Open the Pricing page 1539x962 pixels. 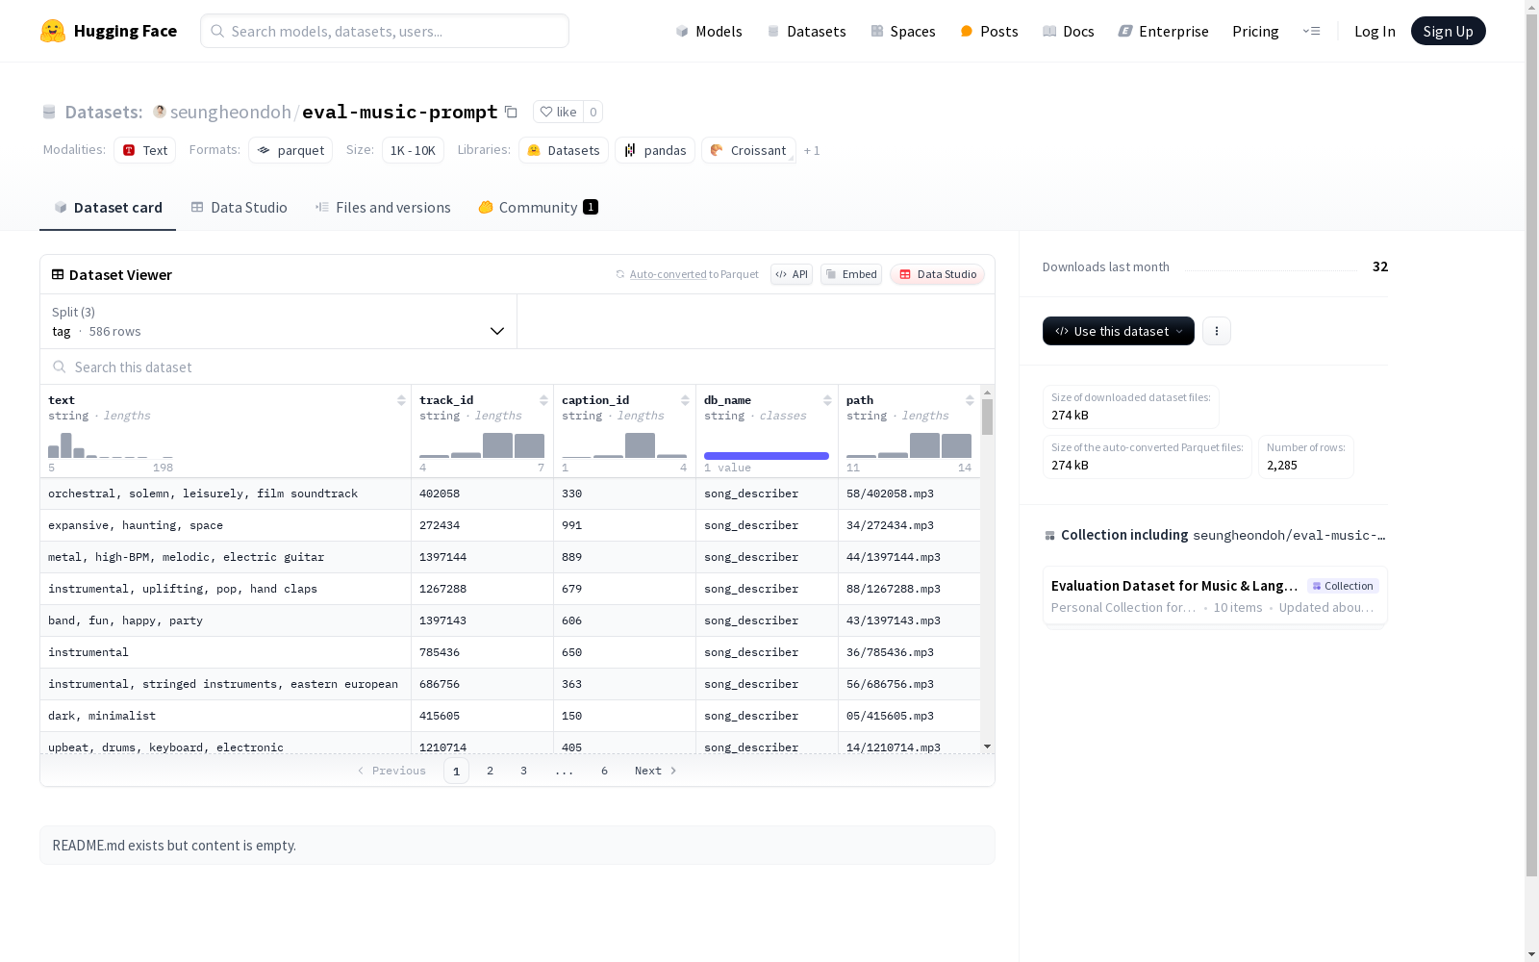click(1255, 31)
